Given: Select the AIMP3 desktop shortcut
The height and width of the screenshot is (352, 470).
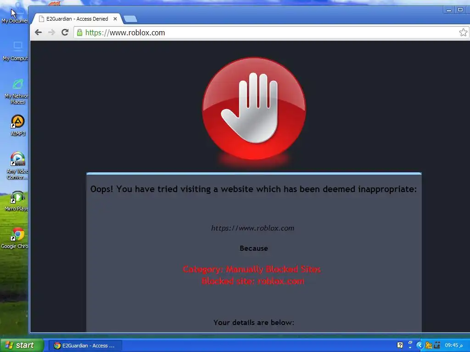Looking at the screenshot, I should coord(18,126).
